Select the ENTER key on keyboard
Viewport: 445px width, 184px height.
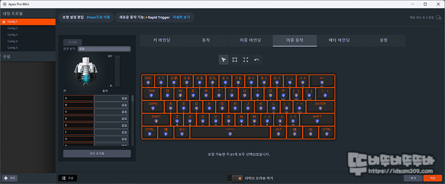pyautogui.click(x=320, y=106)
